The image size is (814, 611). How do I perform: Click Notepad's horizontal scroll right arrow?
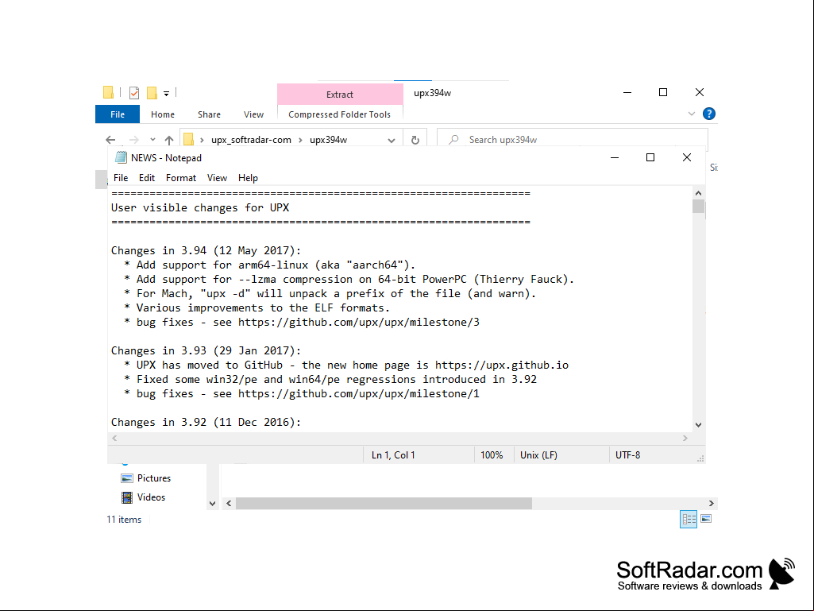coord(685,438)
